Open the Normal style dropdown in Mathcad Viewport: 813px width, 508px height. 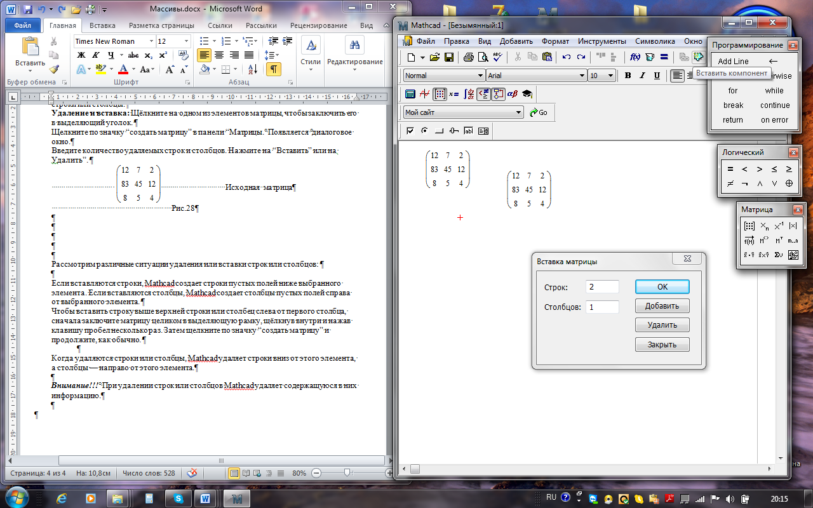(x=480, y=76)
